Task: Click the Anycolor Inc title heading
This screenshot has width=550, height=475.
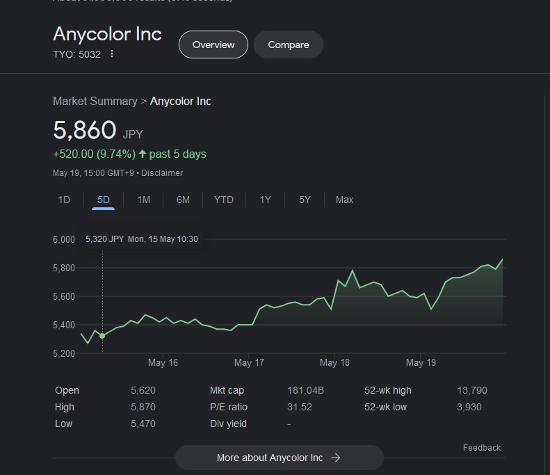Action: pos(107,34)
